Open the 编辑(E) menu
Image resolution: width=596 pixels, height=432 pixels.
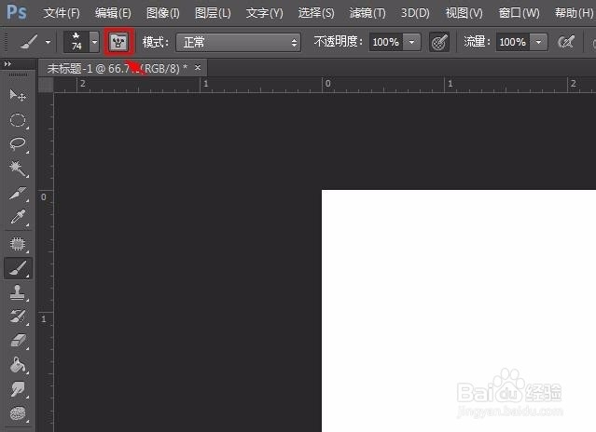tap(113, 13)
